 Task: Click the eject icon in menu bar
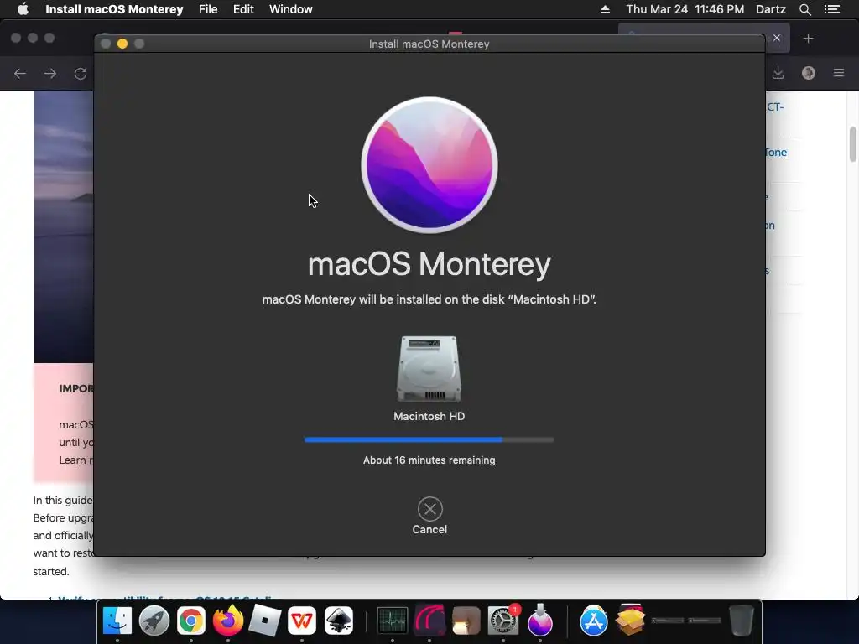click(605, 9)
